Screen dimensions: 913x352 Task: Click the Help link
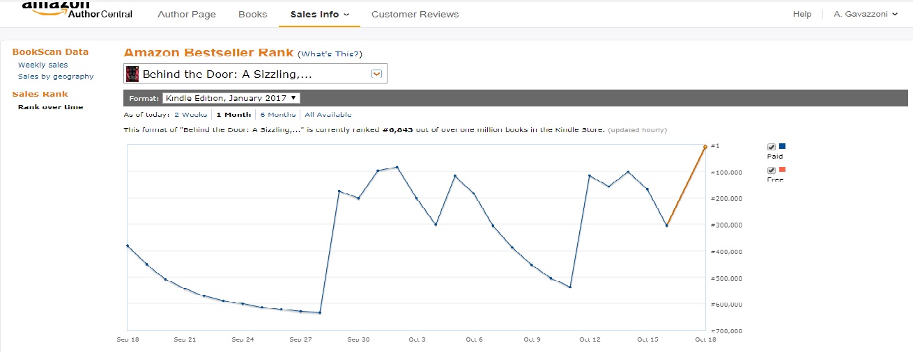pos(802,14)
